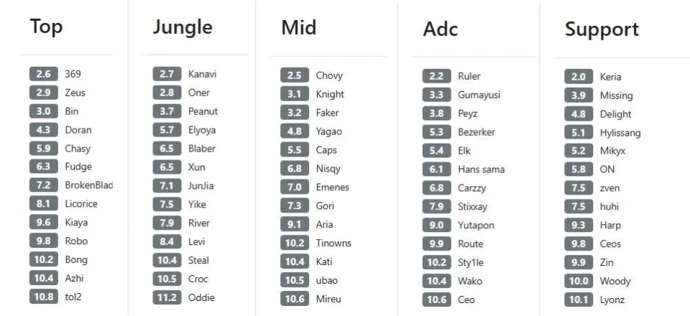The width and height of the screenshot is (690, 316).
Task: Open the Support column heading
Action: (602, 29)
